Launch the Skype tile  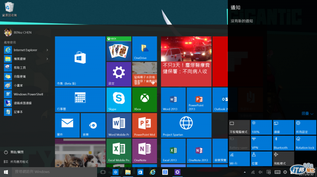click(x=119, y=100)
